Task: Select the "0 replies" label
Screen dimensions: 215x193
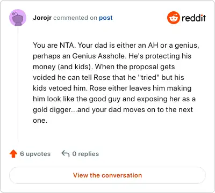Action: click(85, 154)
